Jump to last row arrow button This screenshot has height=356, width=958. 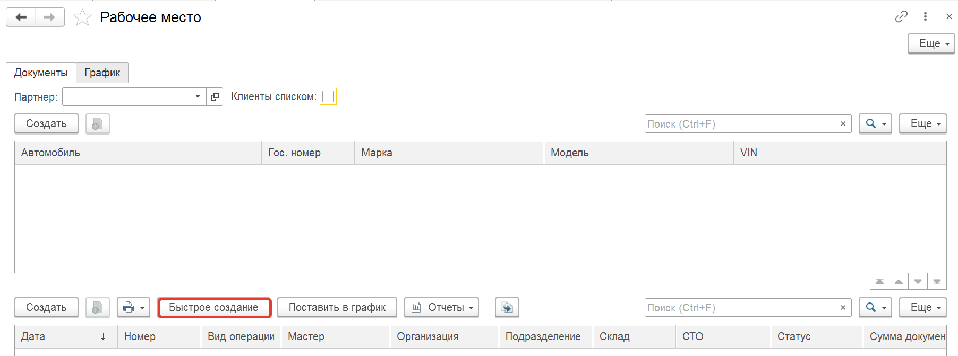pyautogui.click(x=937, y=281)
